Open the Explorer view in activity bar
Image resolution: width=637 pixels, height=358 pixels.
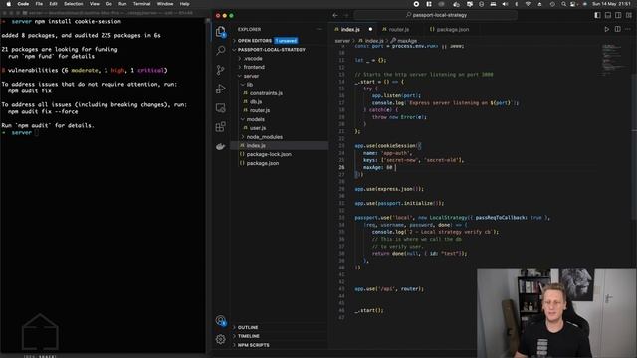point(221,31)
